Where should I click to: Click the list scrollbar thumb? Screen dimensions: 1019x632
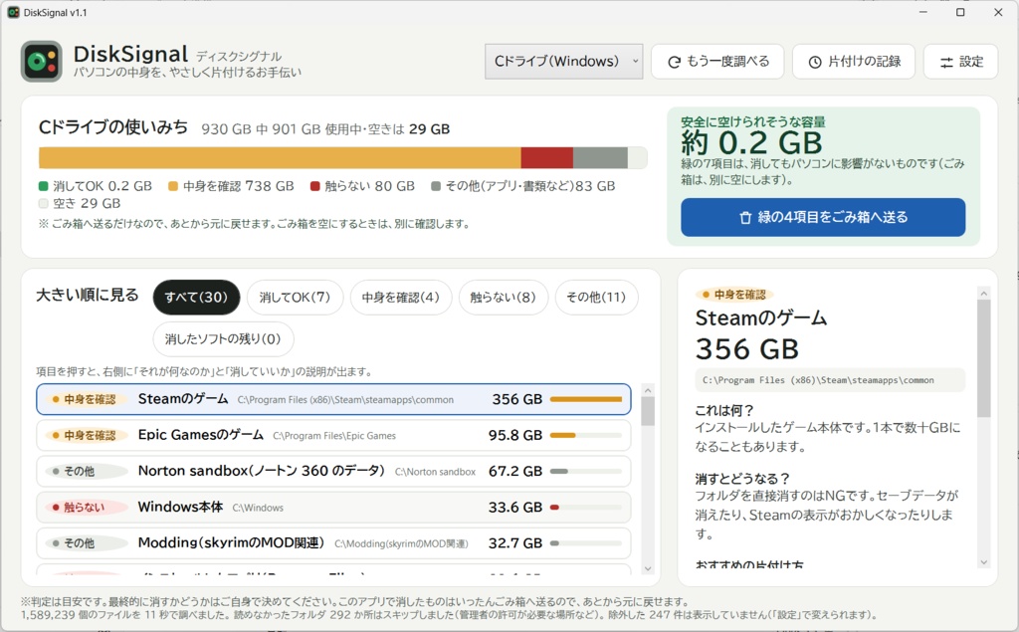click(647, 411)
